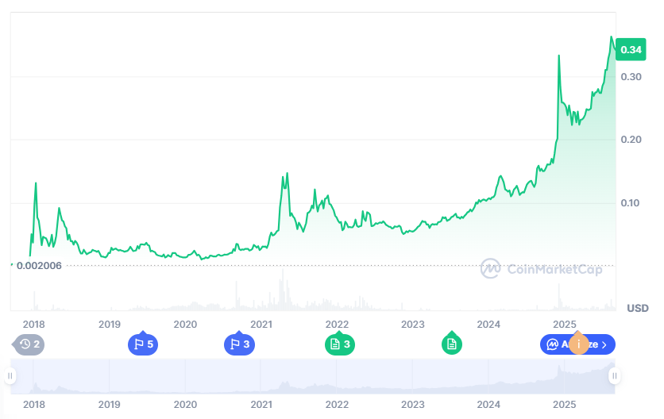Click the USD currency label

[637, 308]
